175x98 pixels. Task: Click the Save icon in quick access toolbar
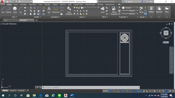[x=13, y=2]
